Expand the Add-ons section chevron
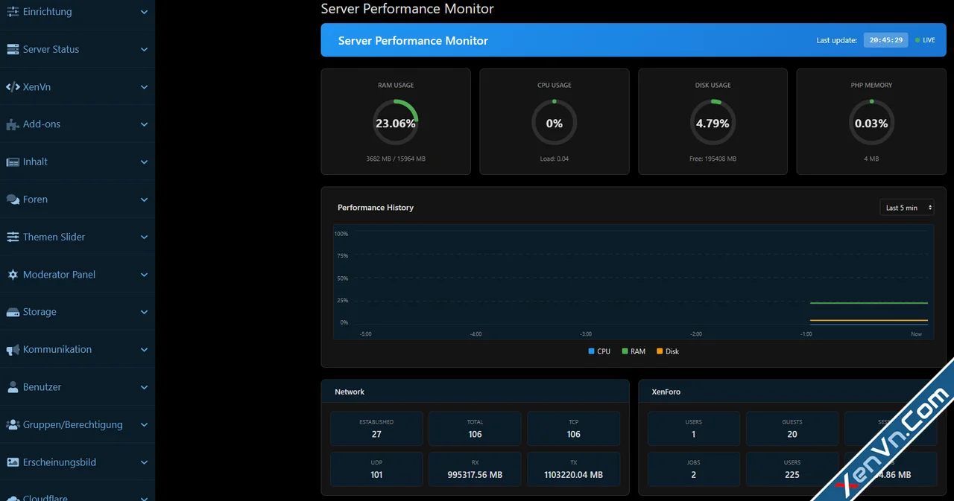This screenshot has width=954, height=501. coord(145,124)
